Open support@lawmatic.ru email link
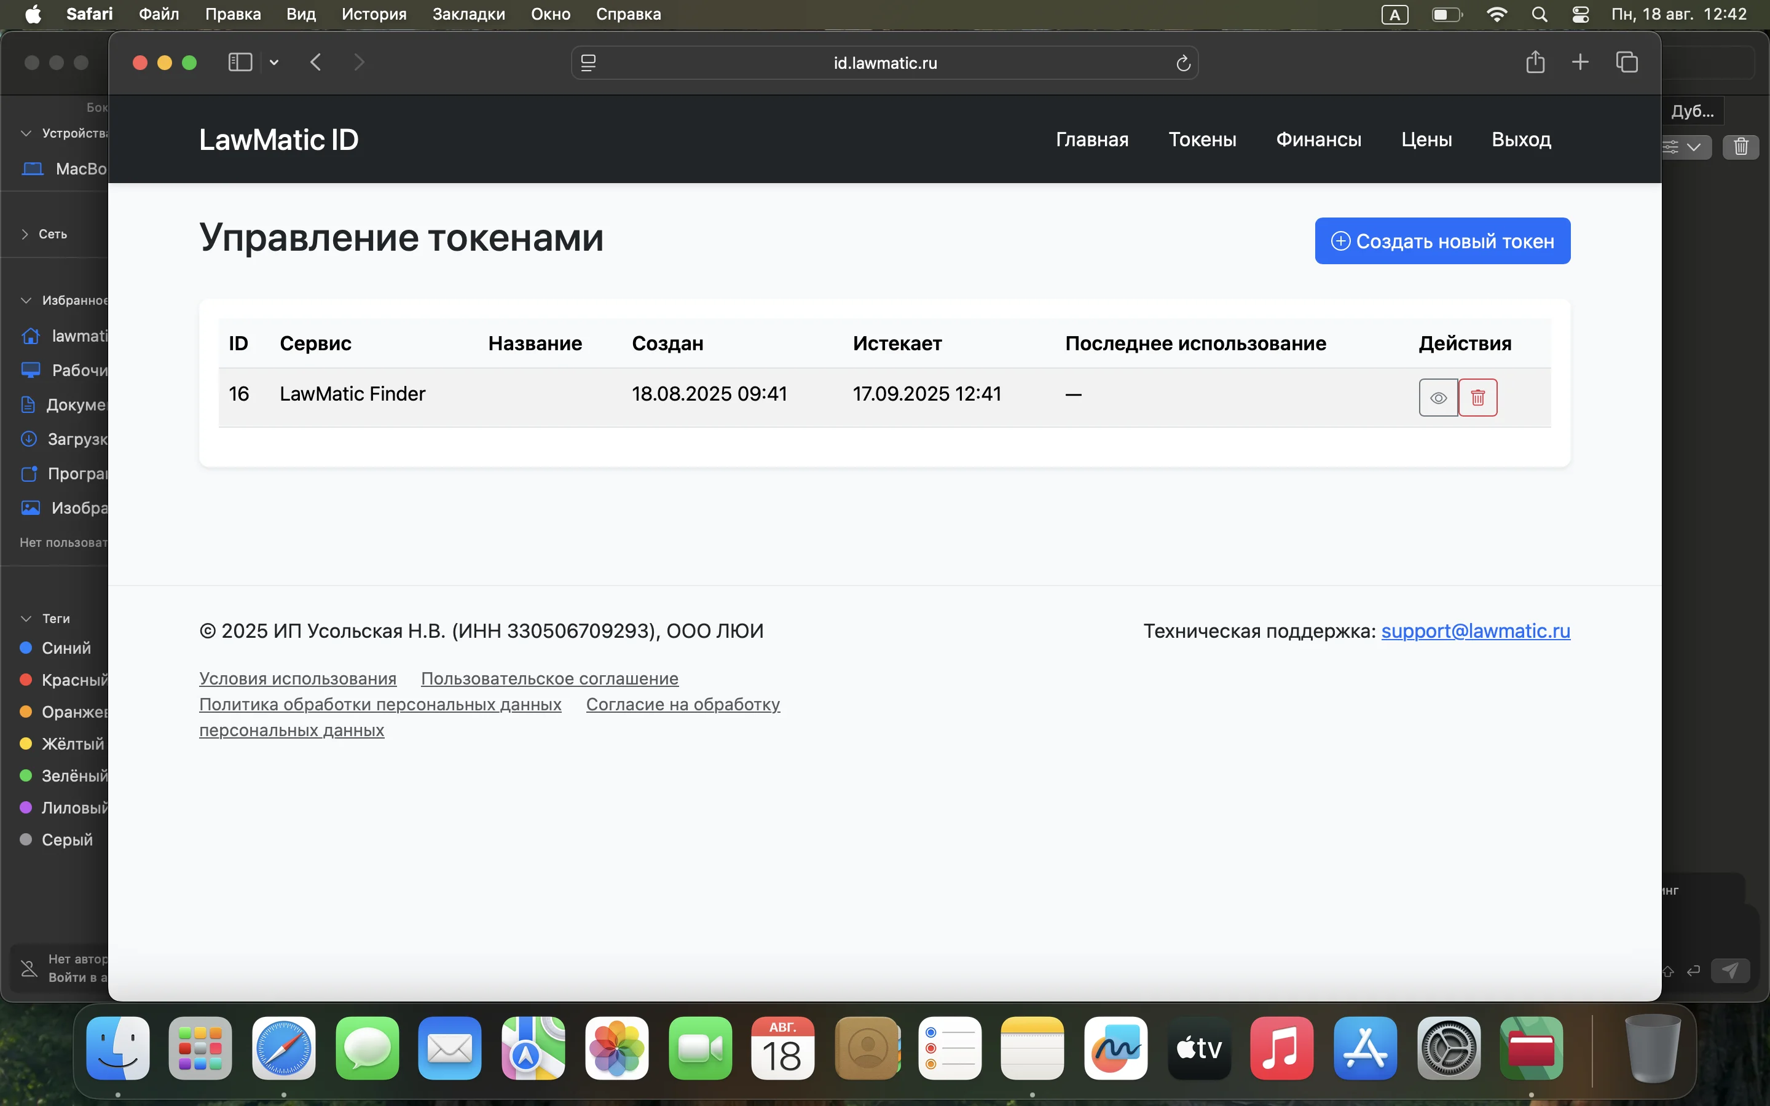Viewport: 1770px width, 1106px height. pyautogui.click(x=1475, y=630)
